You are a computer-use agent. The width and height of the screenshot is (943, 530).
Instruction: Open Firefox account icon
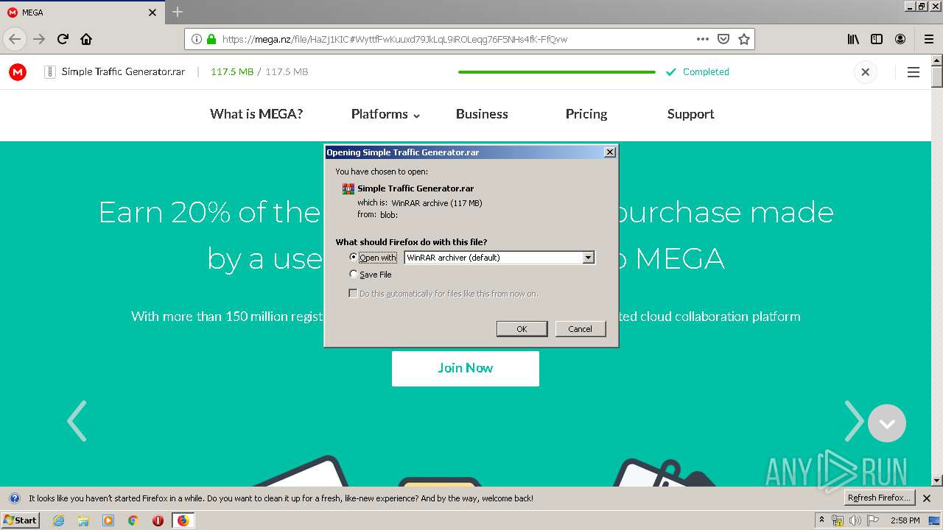[x=900, y=39]
